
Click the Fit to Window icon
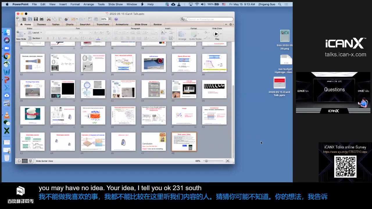point(228,161)
